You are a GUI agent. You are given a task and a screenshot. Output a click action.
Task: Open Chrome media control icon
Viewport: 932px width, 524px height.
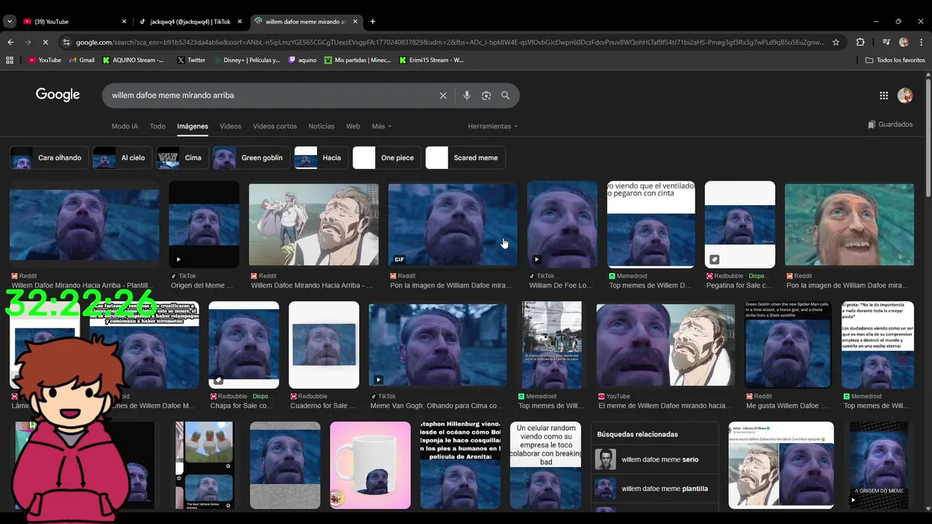coord(886,42)
